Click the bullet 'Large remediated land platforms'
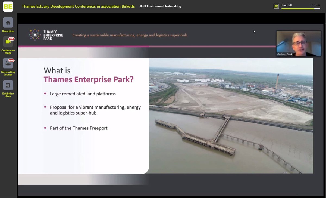The width and height of the screenshot is (326, 198). 83,94
